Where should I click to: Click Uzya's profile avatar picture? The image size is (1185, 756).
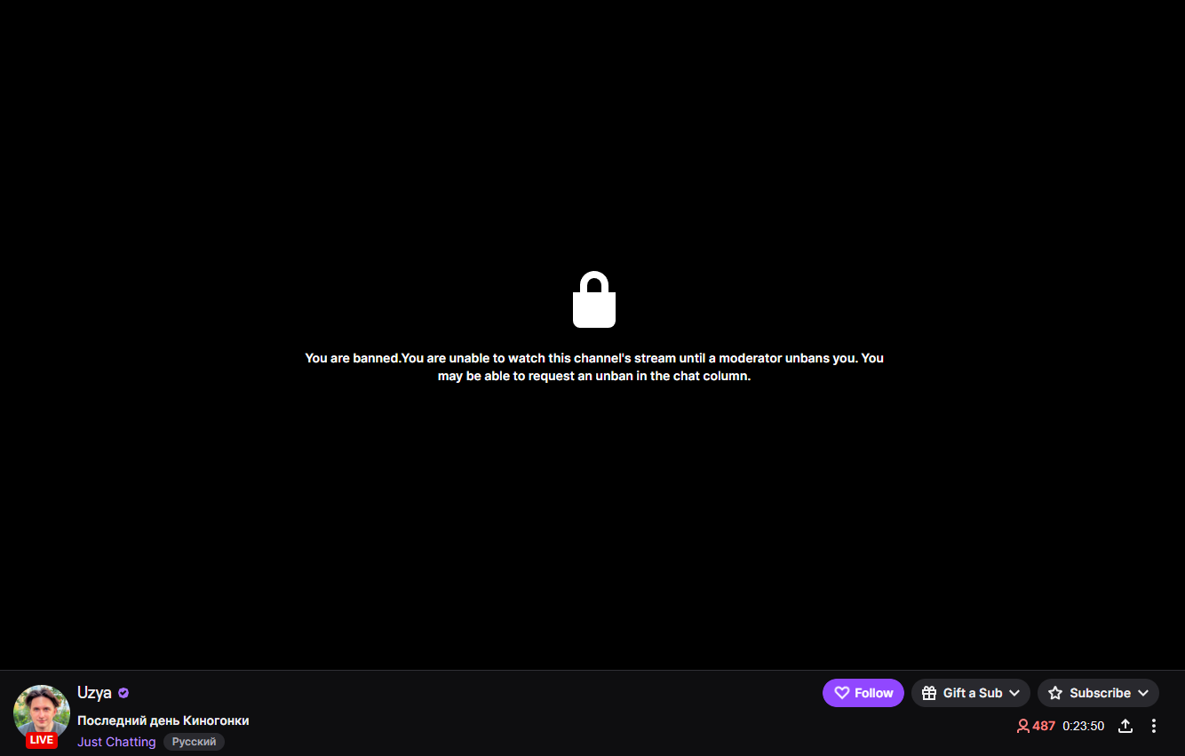tap(42, 712)
